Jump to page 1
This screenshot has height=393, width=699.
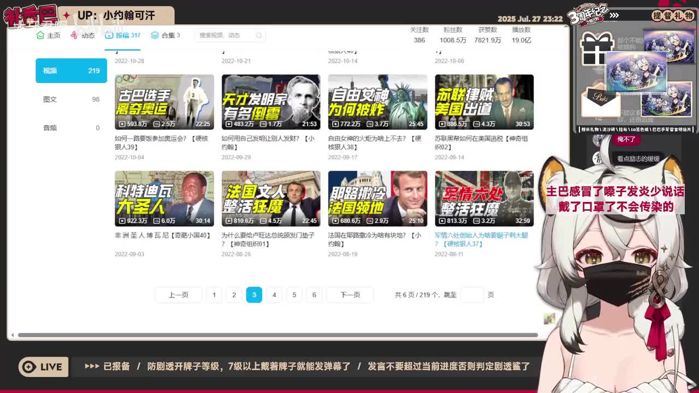point(214,295)
